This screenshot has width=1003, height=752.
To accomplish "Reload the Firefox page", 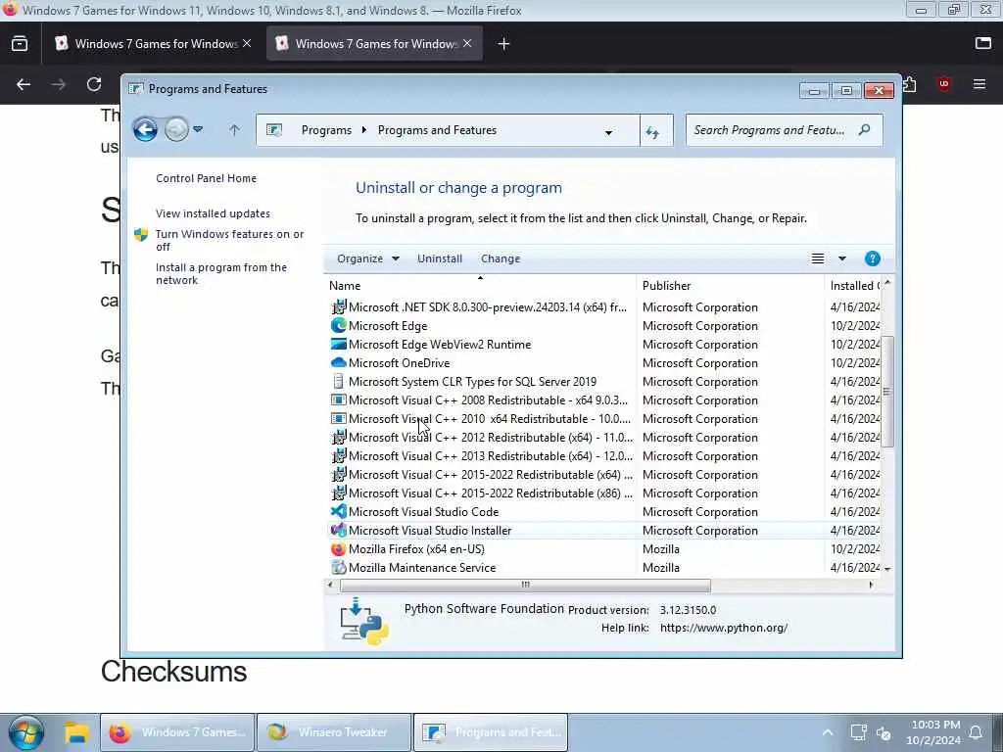I will click(94, 84).
